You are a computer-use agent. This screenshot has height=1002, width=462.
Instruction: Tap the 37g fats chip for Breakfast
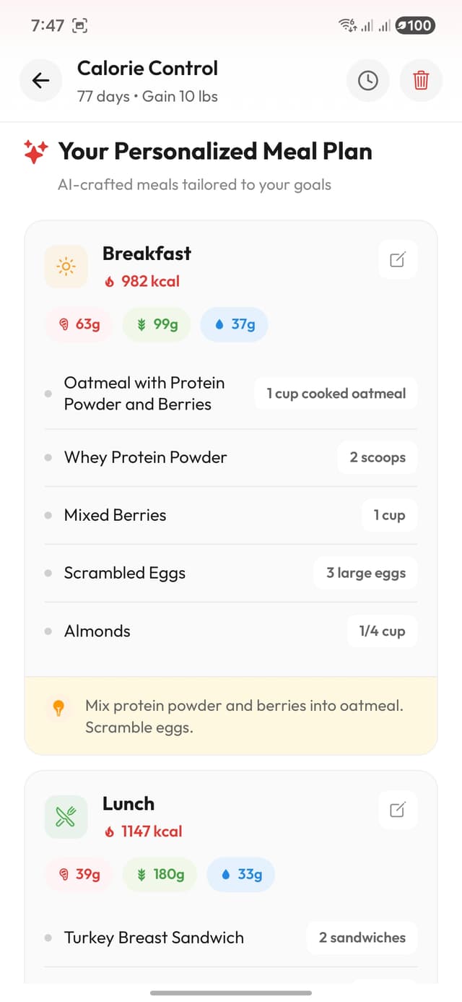pos(234,324)
